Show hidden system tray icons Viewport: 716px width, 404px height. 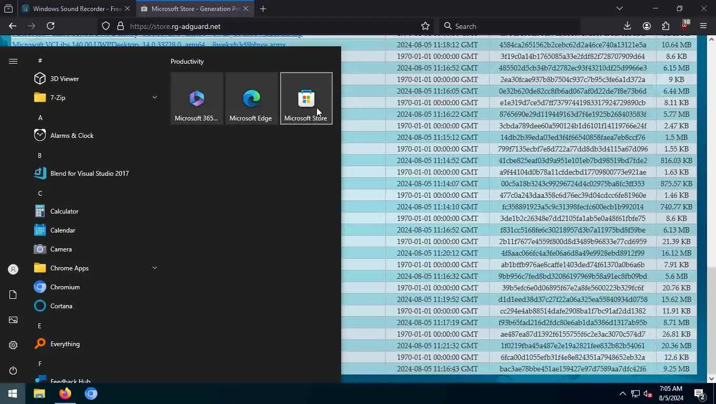tap(622, 393)
